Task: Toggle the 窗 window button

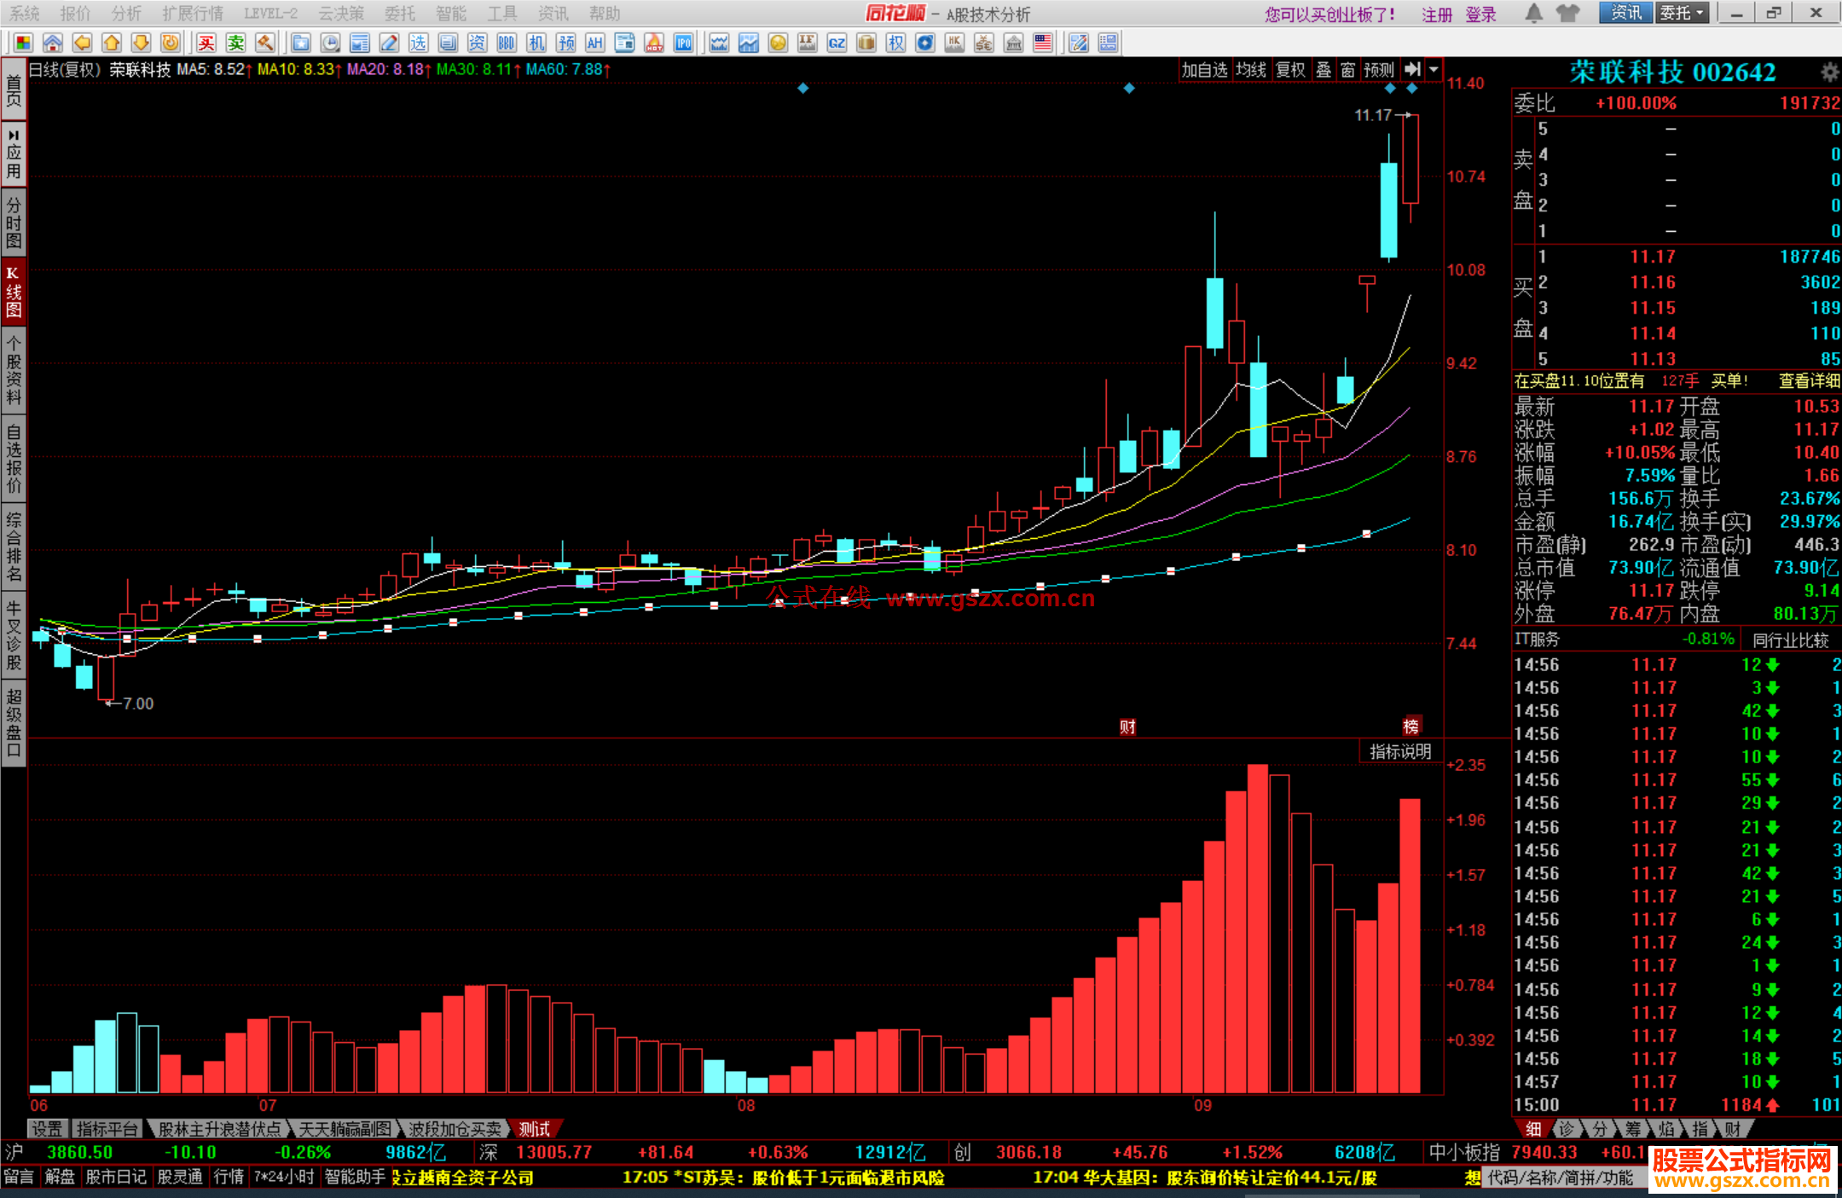Action: 1347,70
